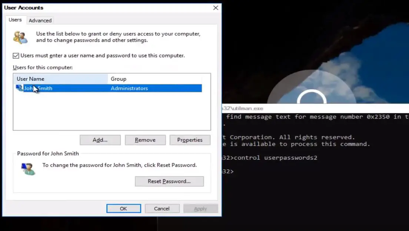Select the John Smith user row

pyautogui.click(x=108, y=88)
